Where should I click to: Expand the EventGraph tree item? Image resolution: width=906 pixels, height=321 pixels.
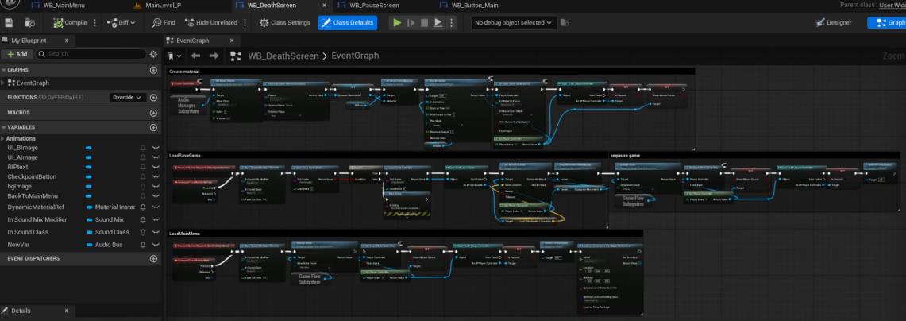[x=4, y=83]
